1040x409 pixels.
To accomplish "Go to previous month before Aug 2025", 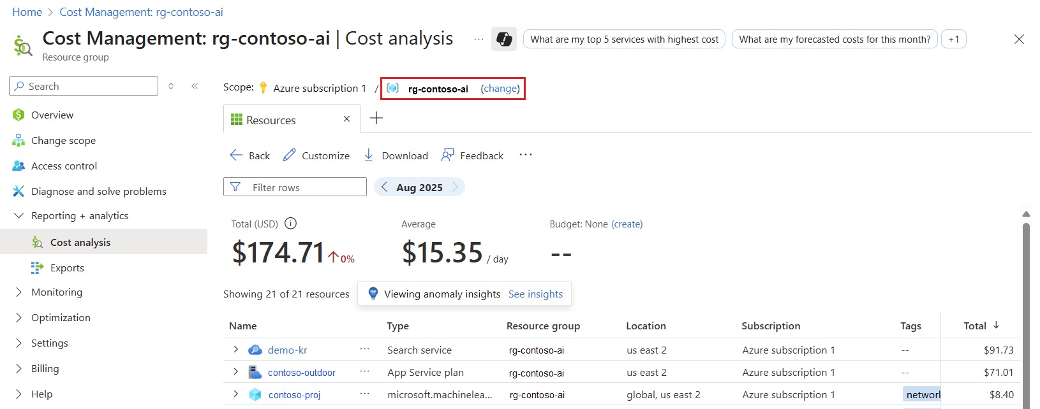I will (384, 187).
